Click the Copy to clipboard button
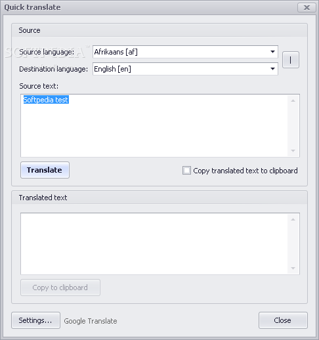The width and height of the screenshot is (319, 340). pyautogui.click(x=60, y=287)
